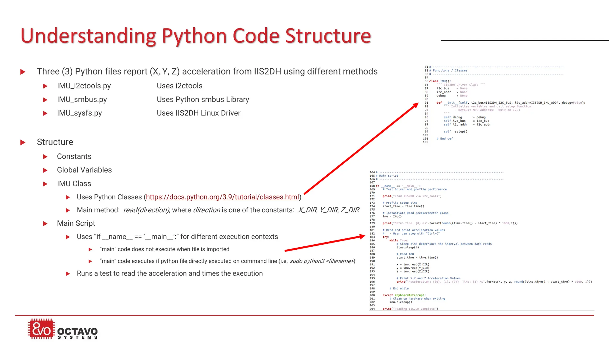Screen dimensions: 609x342
Task: Click the red arrowhead pointing to main script code
Action: tap(361, 237)
